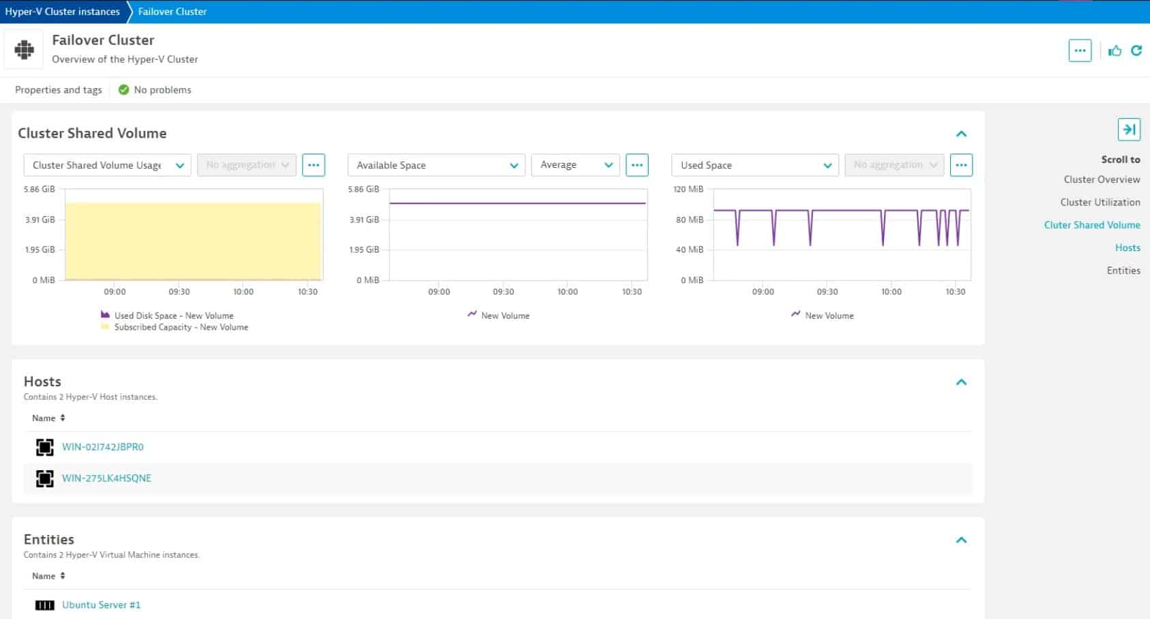Open host WIN-275LK4HSQNE
The image size is (1150, 619).
click(106, 478)
